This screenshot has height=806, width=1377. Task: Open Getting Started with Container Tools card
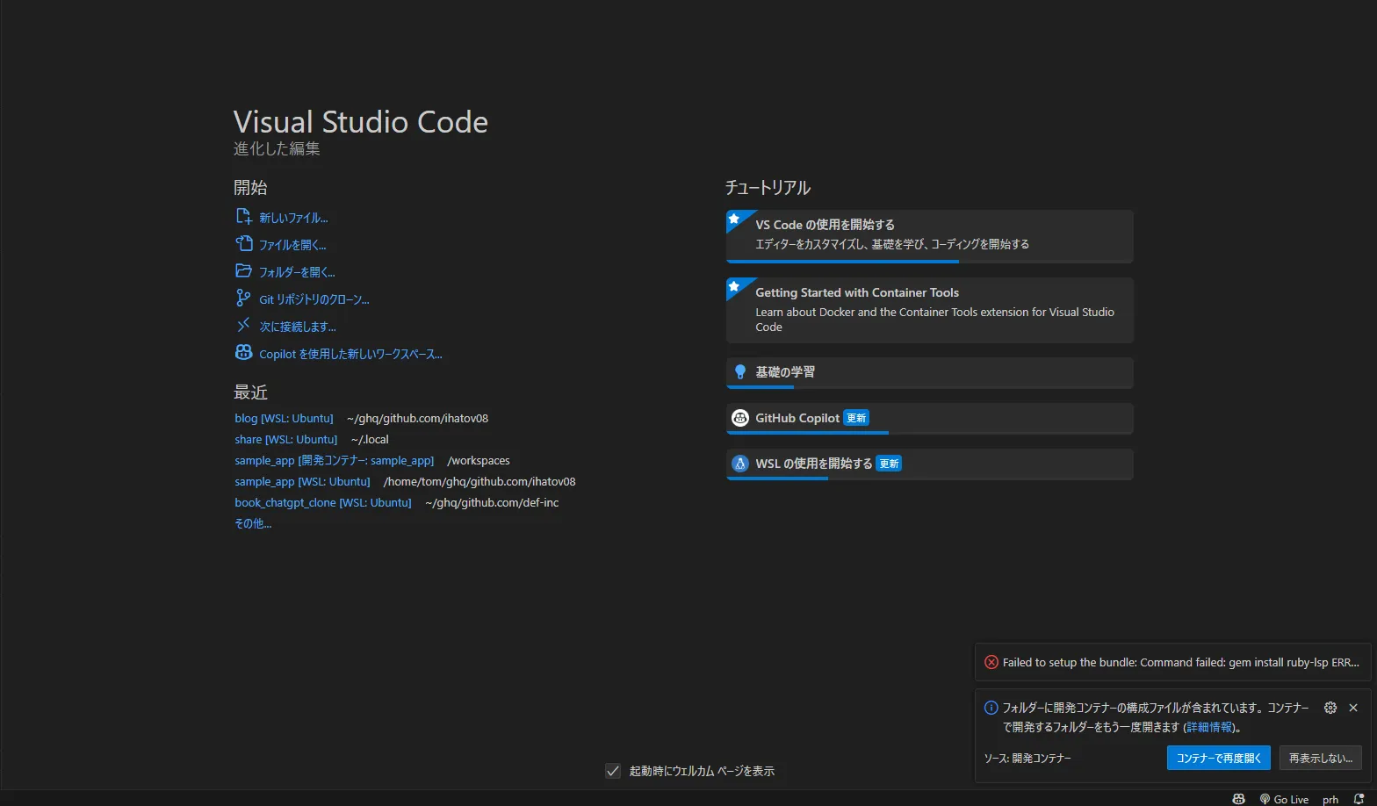point(929,310)
